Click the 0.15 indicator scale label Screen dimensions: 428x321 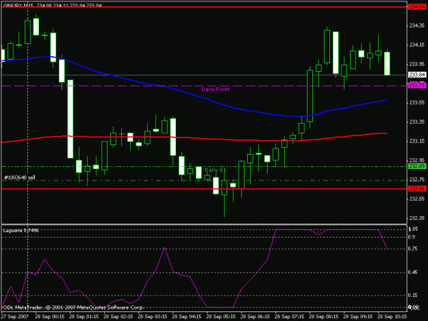[x=413, y=295]
